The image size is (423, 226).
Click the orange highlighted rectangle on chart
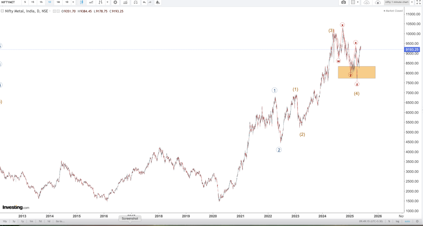click(356, 72)
